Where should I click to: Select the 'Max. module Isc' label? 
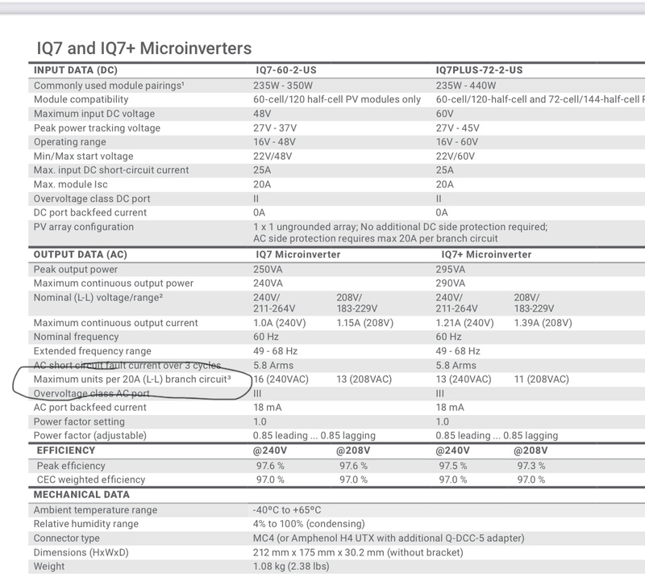pos(71,184)
